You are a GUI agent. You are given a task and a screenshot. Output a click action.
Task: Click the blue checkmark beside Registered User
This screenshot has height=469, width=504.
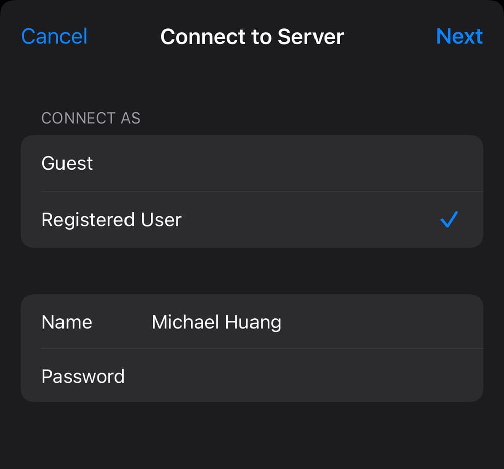[449, 220]
